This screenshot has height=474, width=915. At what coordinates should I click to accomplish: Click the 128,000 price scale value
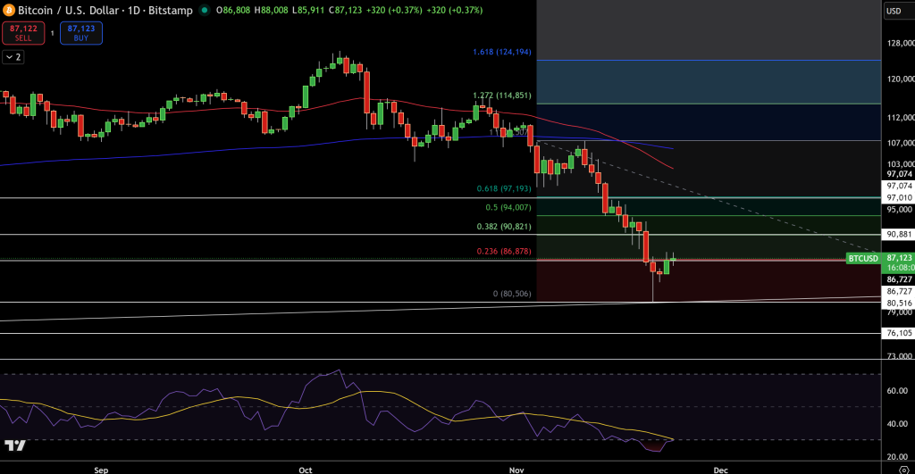click(901, 43)
